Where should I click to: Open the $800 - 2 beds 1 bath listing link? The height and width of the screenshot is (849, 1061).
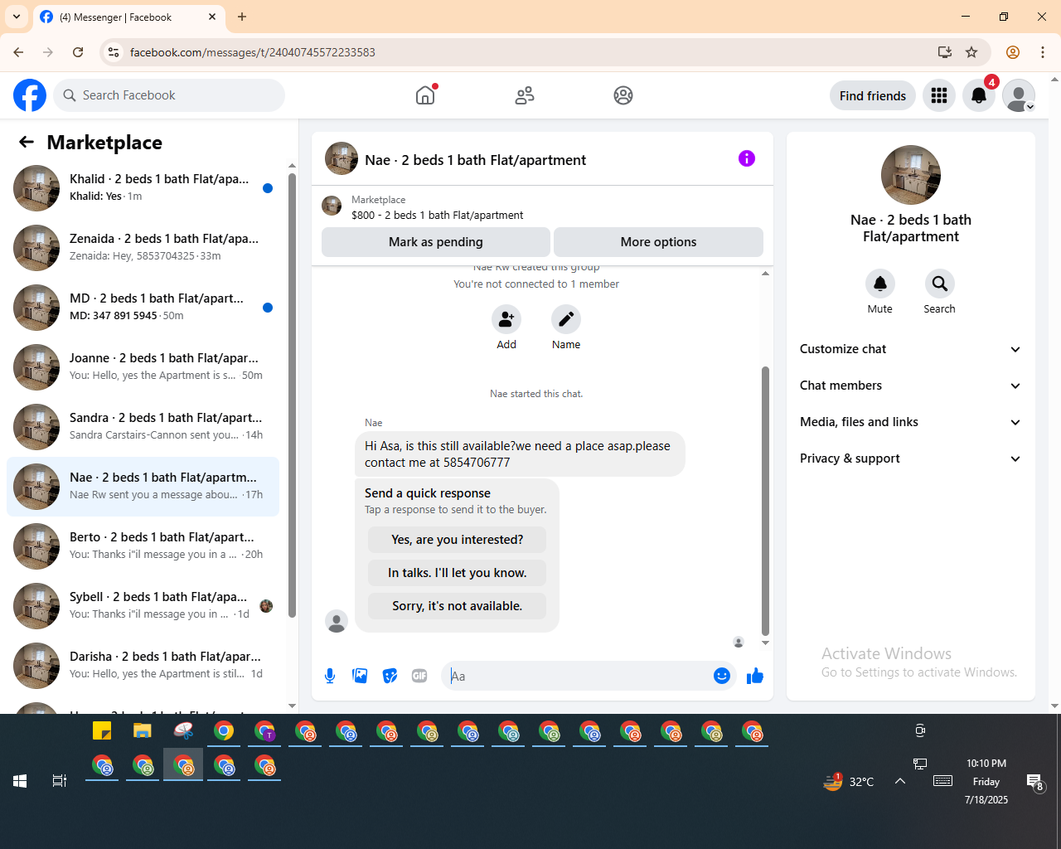point(437,215)
